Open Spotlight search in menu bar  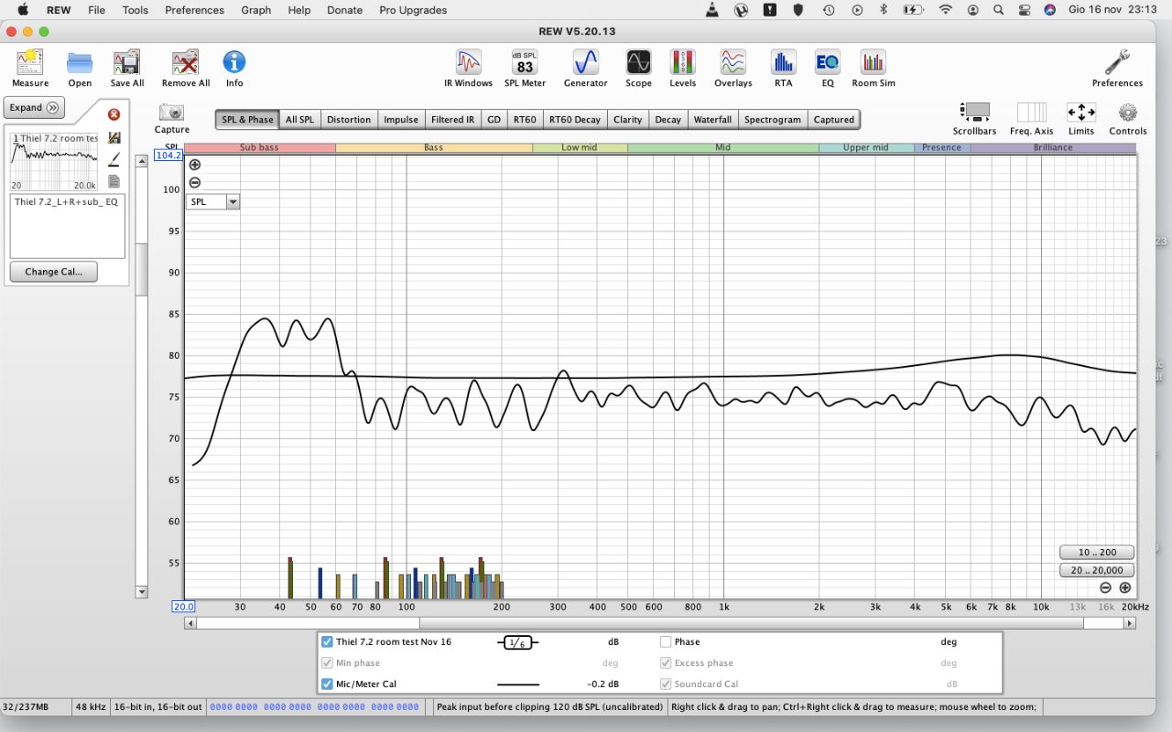tap(998, 10)
